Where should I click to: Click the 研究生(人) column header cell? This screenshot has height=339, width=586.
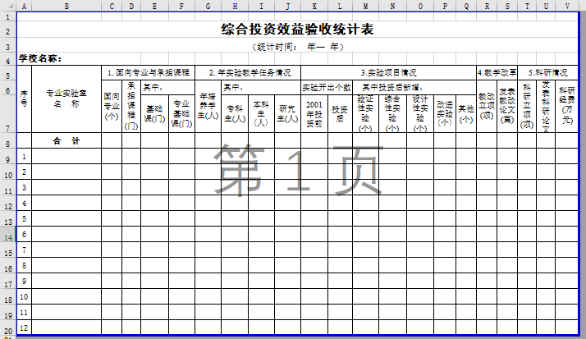click(x=287, y=113)
